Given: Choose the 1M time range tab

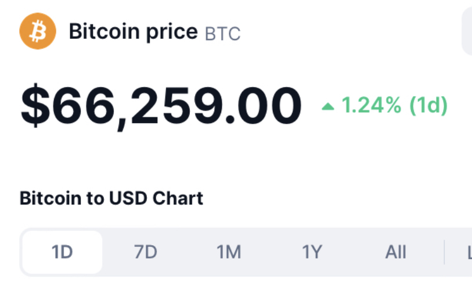Looking at the screenshot, I should [229, 252].
